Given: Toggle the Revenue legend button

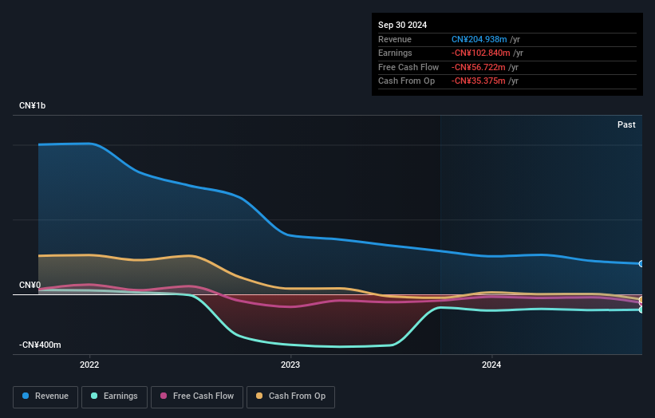Looking at the screenshot, I should click(45, 396).
